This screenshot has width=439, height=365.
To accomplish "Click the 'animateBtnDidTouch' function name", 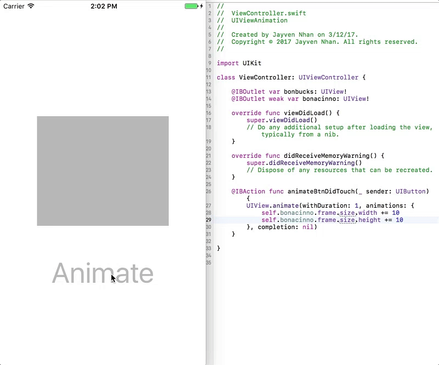I will coord(321,192).
